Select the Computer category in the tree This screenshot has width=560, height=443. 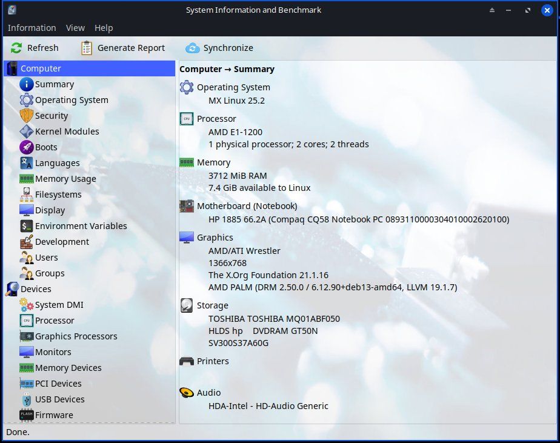pos(89,68)
